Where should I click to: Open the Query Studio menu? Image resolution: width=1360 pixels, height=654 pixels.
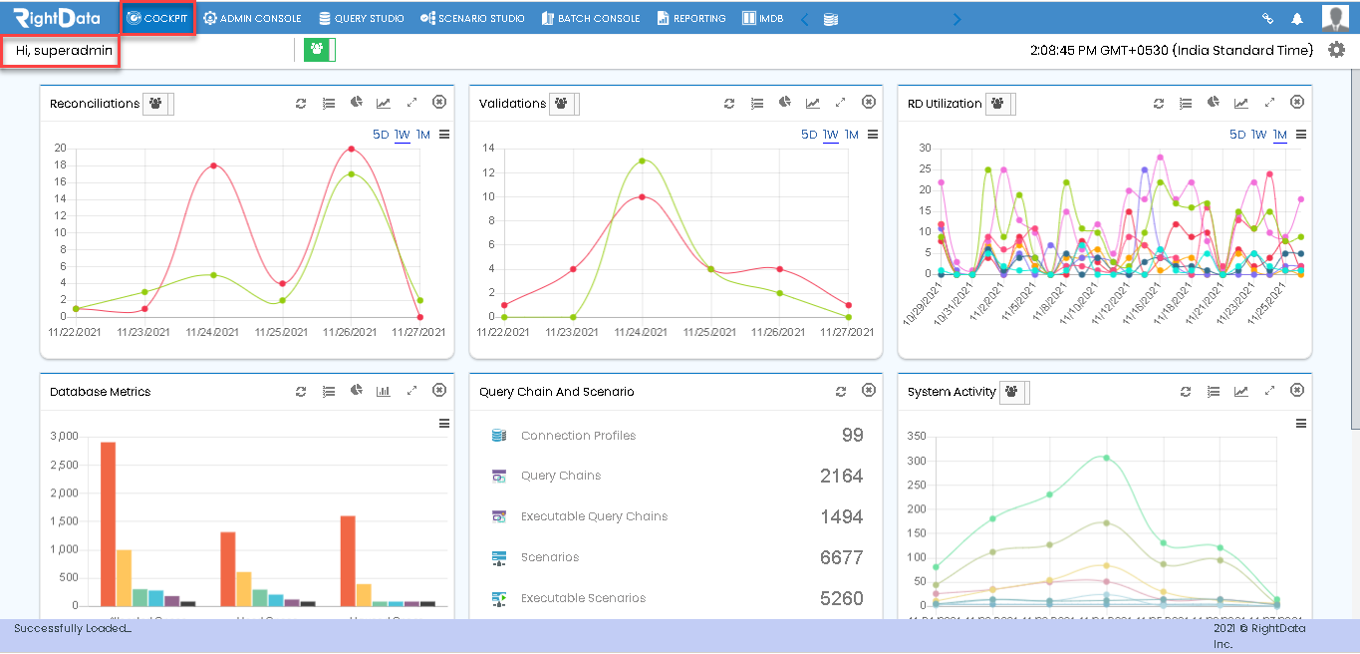click(362, 18)
